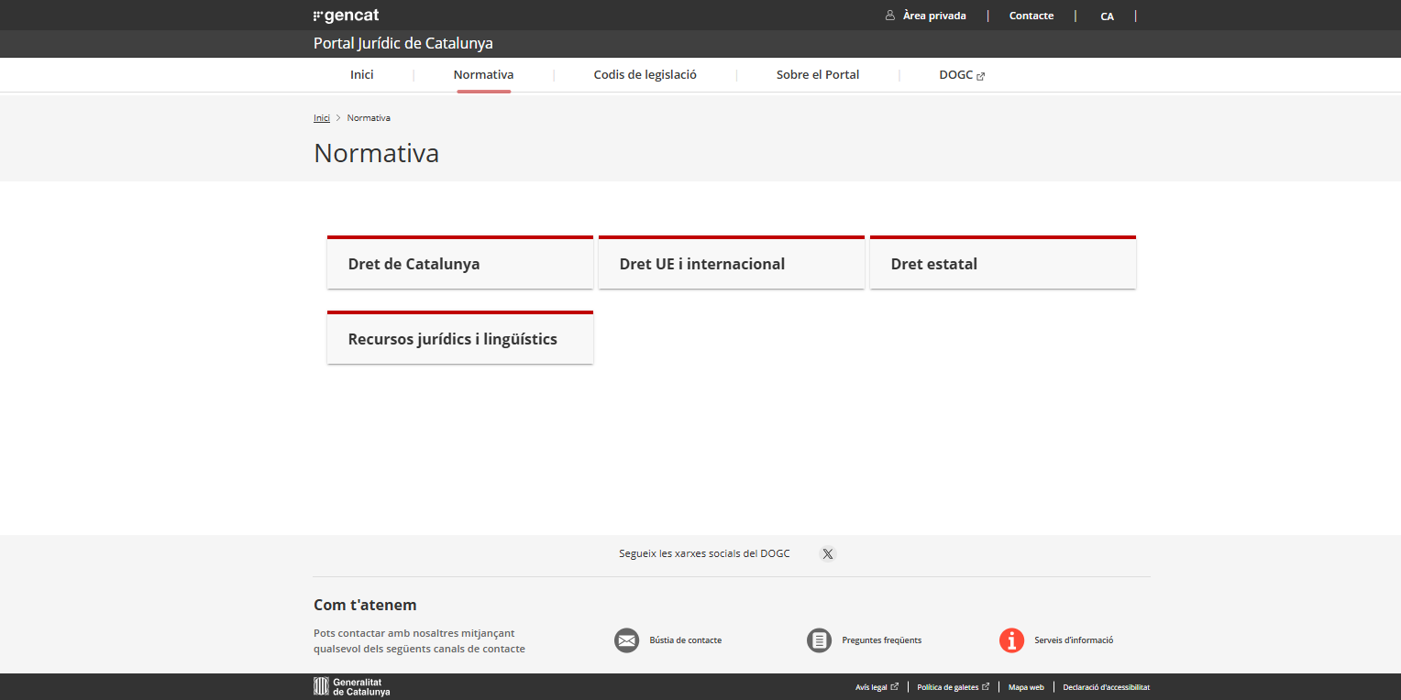Image resolution: width=1401 pixels, height=700 pixels.
Task: Switch to the Codis de legislació section
Action: click(x=645, y=74)
